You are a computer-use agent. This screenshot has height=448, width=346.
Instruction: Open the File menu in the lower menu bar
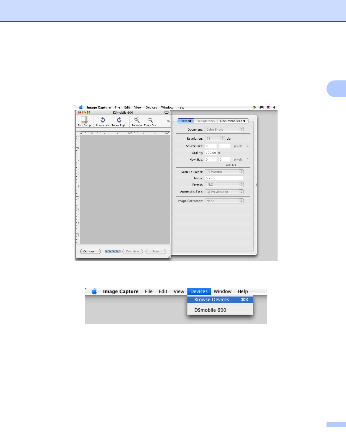(x=149, y=291)
